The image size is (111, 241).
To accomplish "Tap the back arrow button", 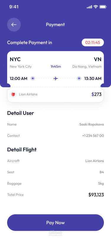I will tap(14, 25).
